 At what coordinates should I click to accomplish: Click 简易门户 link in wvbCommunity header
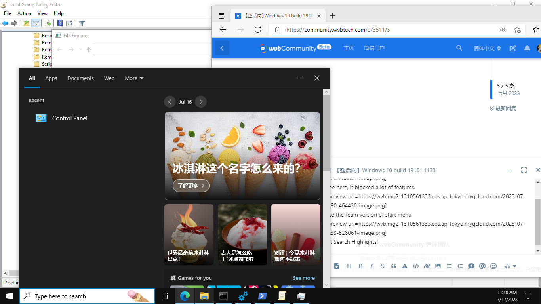(374, 48)
